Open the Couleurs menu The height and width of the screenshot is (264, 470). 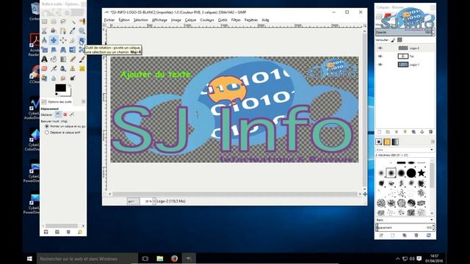pos(207,20)
